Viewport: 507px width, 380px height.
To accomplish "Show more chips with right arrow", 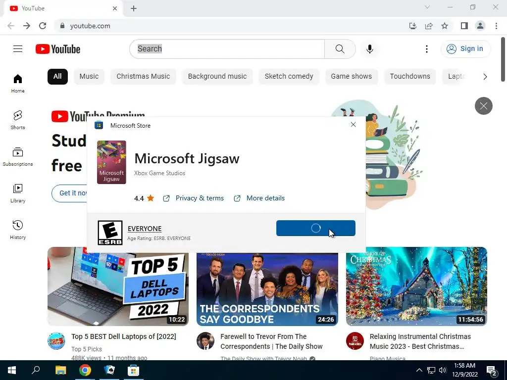I will tap(485, 77).
